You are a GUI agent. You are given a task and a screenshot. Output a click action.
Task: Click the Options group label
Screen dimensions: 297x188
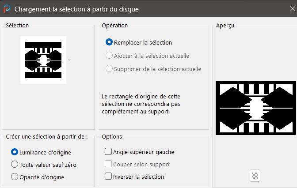[x=112, y=136]
